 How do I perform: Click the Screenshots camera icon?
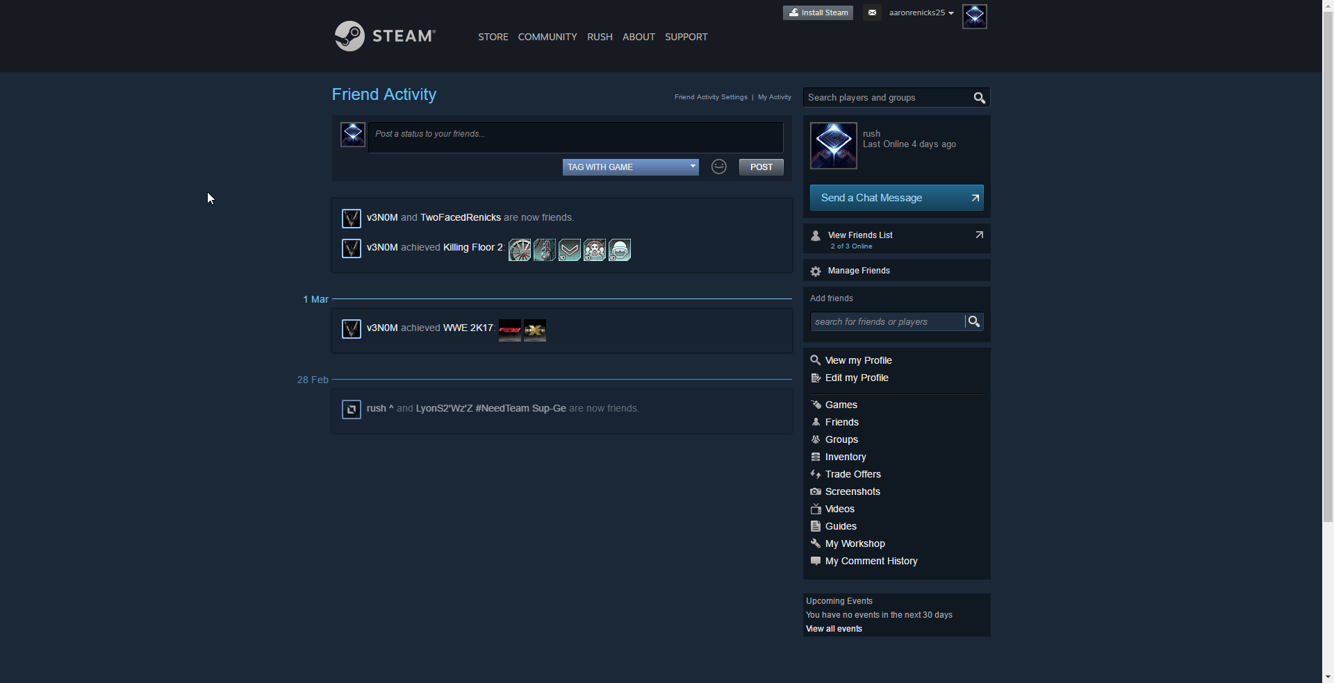click(816, 491)
